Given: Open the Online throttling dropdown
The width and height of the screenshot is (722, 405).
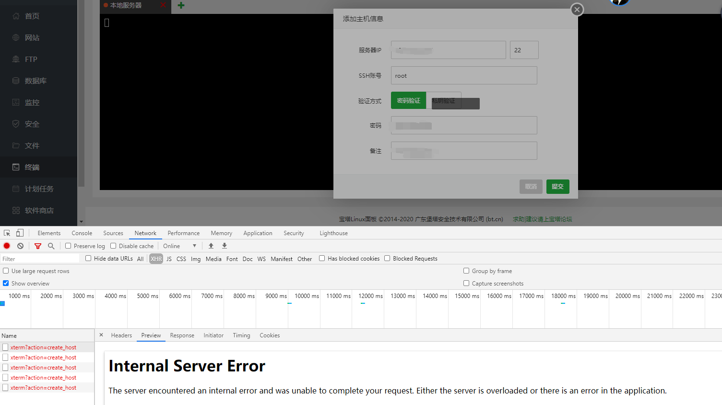Looking at the screenshot, I should (x=179, y=246).
